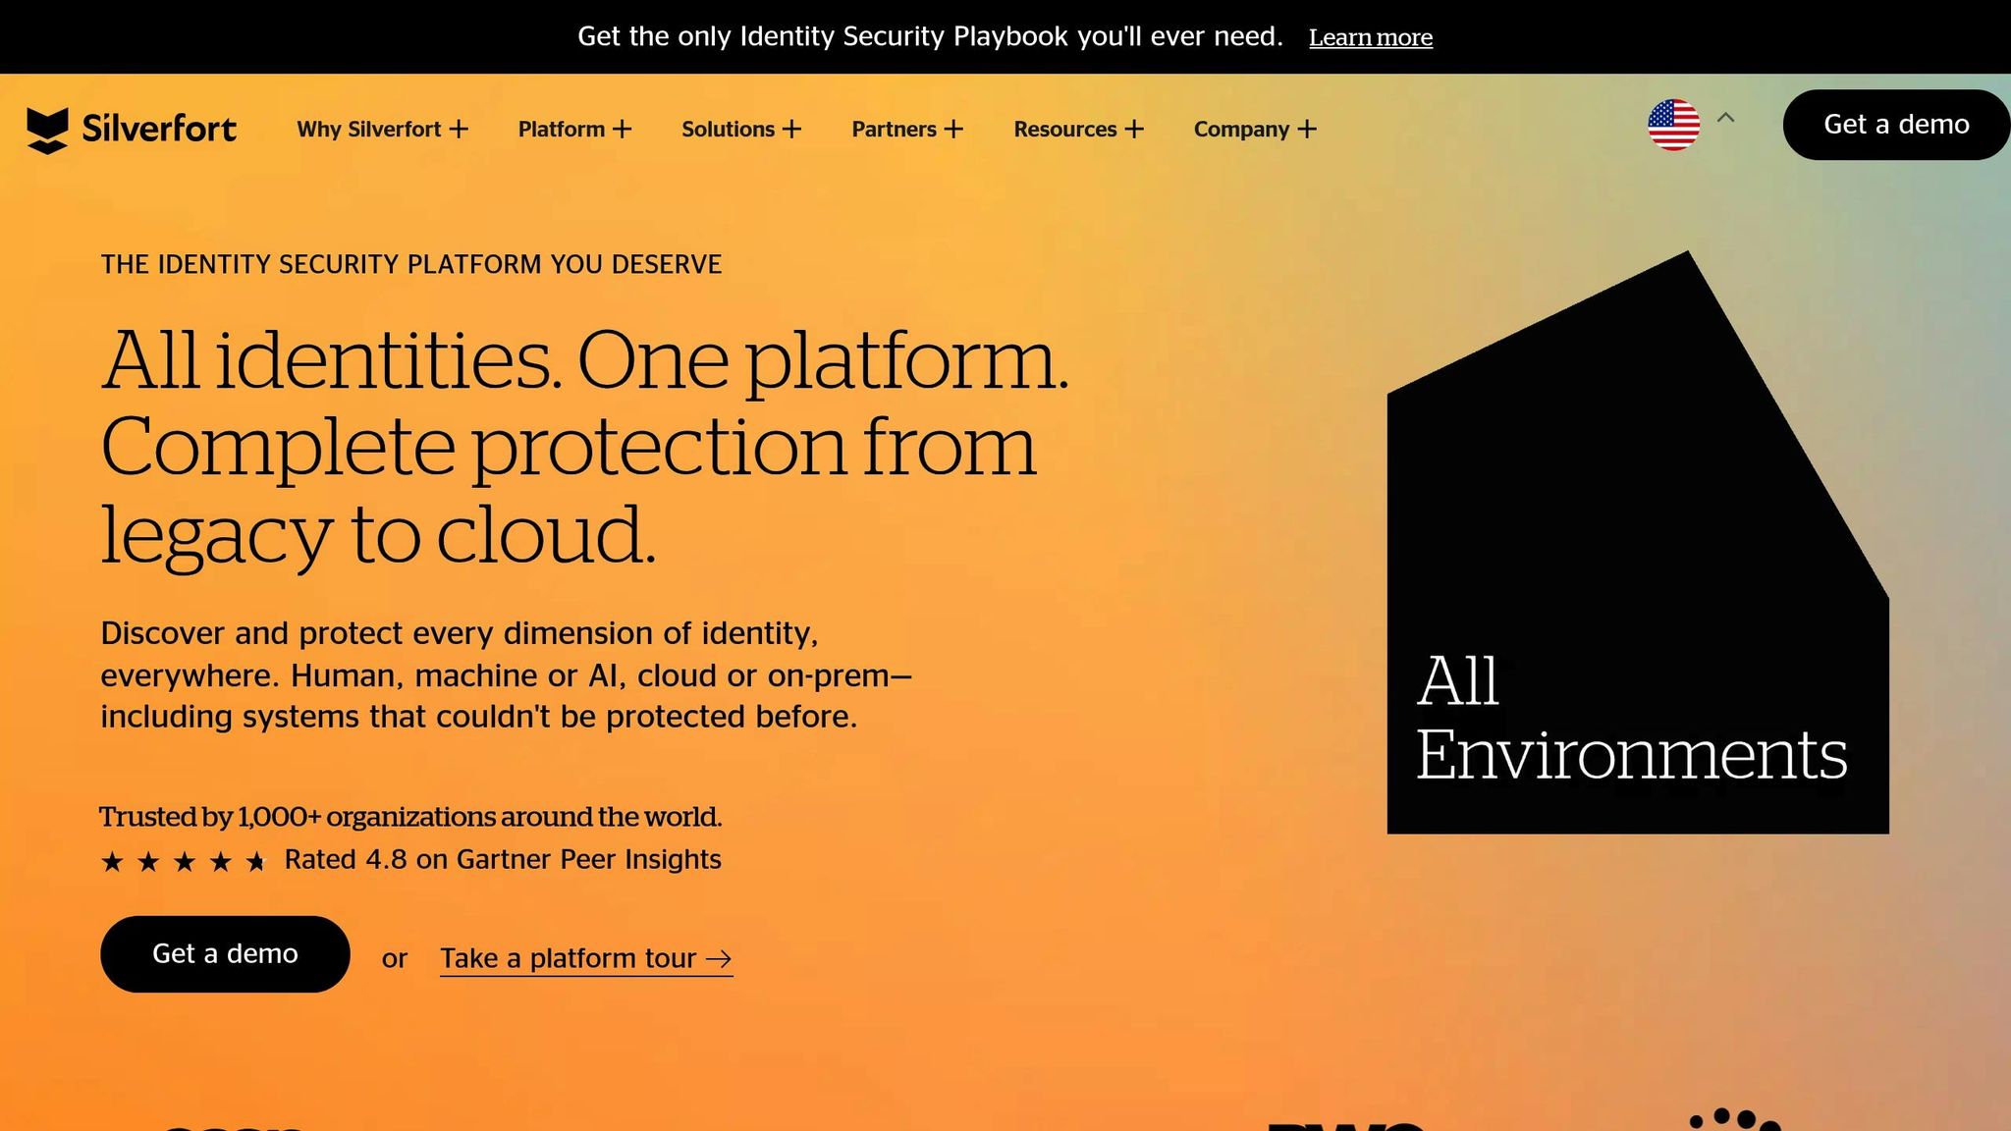Viewport: 2011px width, 1131px height.
Task: Expand the Company plus icon
Action: click(x=1306, y=130)
